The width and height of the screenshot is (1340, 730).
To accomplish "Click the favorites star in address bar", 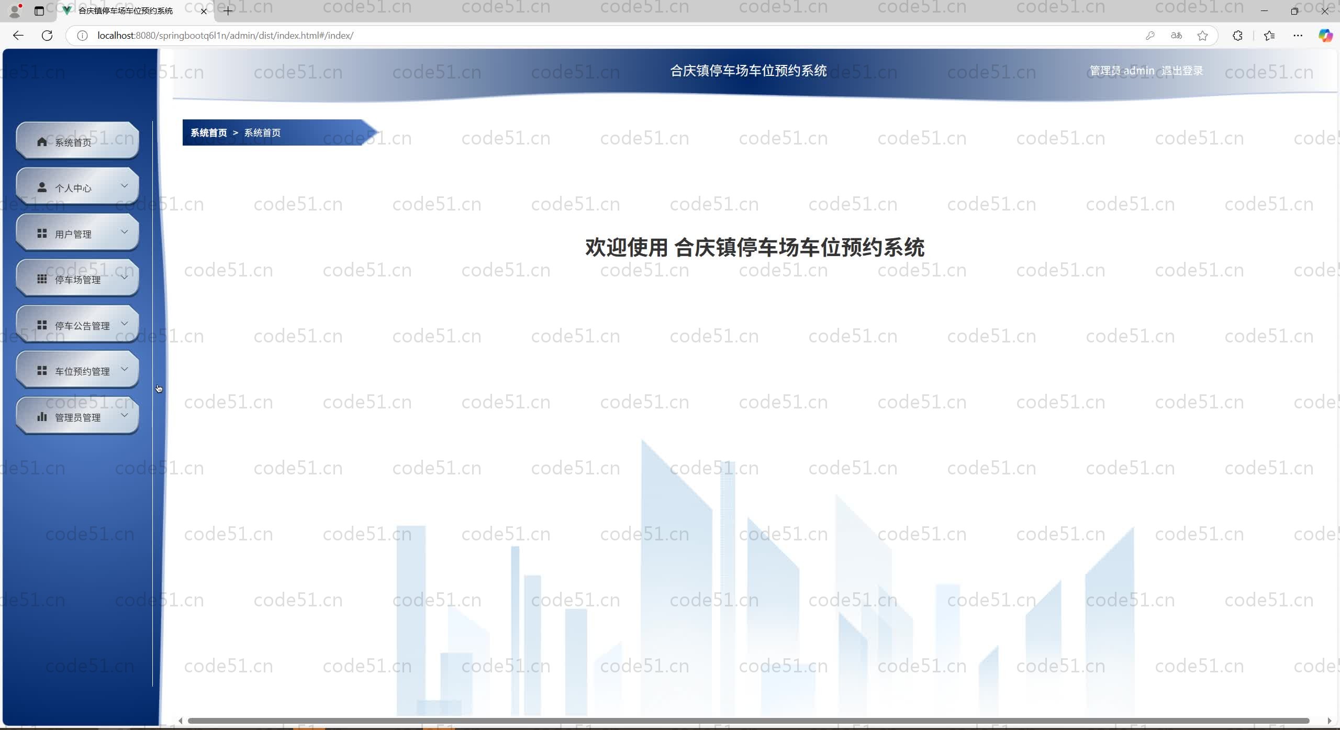I will click(x=1202, y=36).
